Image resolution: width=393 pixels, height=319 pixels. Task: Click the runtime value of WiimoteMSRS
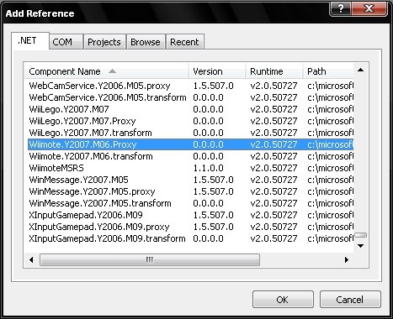[x=274, y=168]
